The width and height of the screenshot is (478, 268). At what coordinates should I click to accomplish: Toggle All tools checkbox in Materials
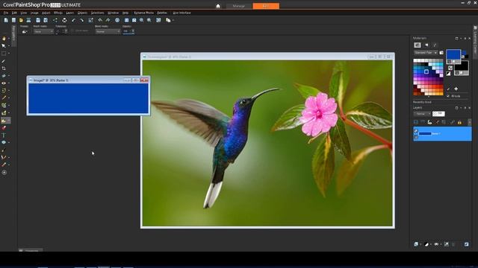(x=448, y=96)
